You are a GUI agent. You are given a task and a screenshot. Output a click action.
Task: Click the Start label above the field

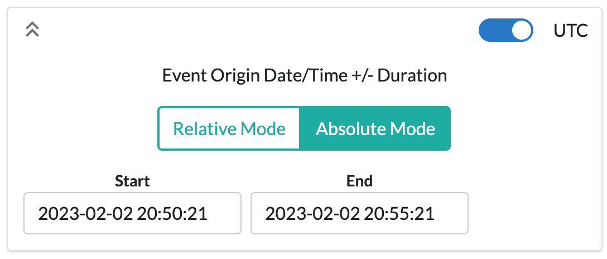pos(132,181)
